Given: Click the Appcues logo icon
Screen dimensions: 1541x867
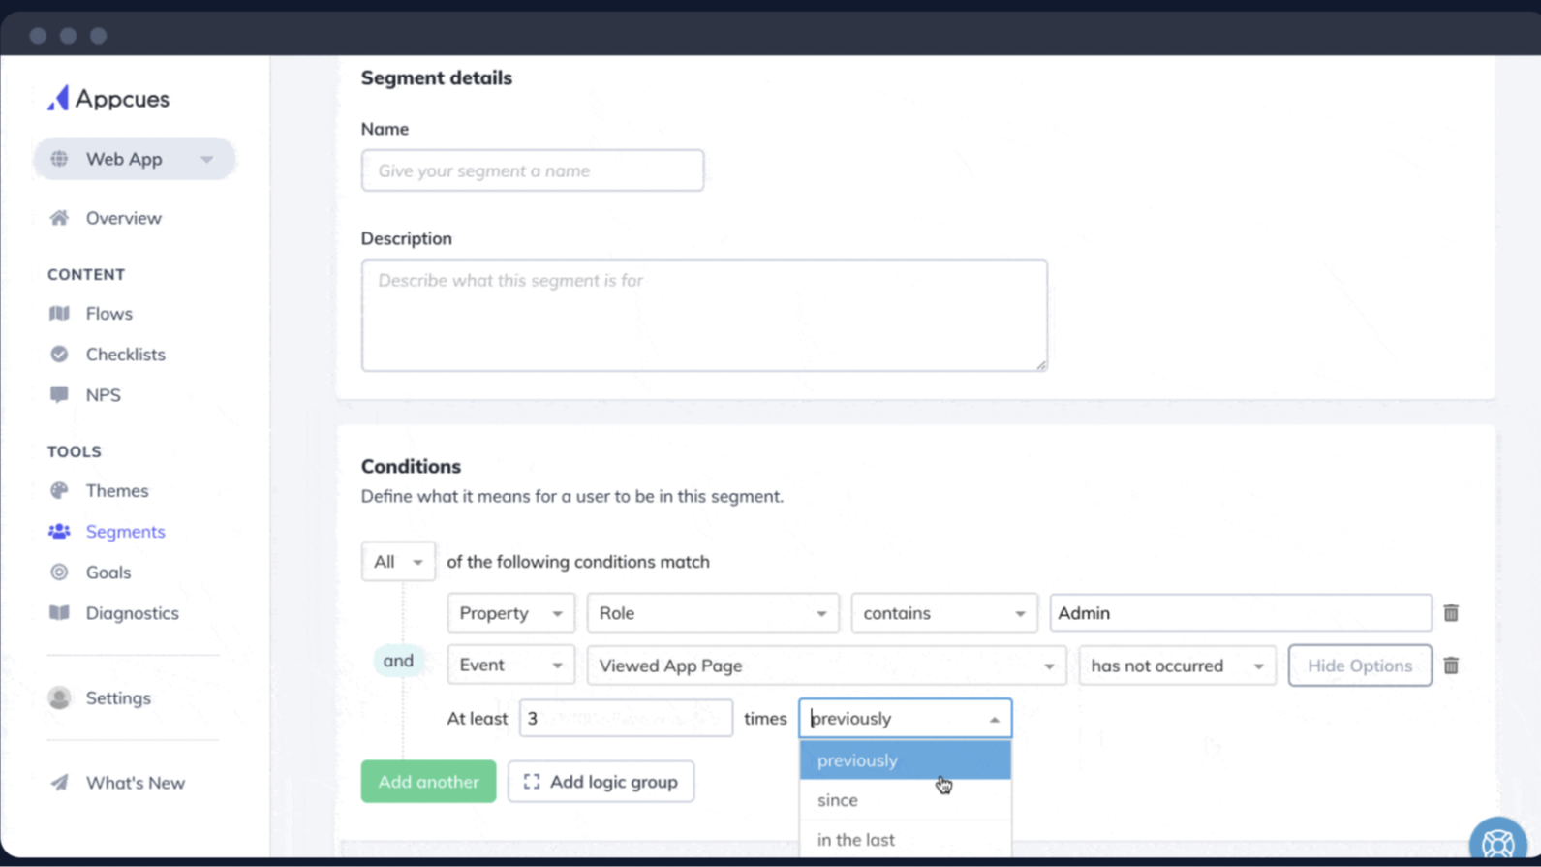Looking at the screenshot, I should coord(59,98).
